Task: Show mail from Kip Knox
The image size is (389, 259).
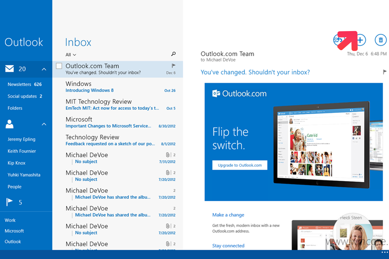Action: click(x=16, y=163)
